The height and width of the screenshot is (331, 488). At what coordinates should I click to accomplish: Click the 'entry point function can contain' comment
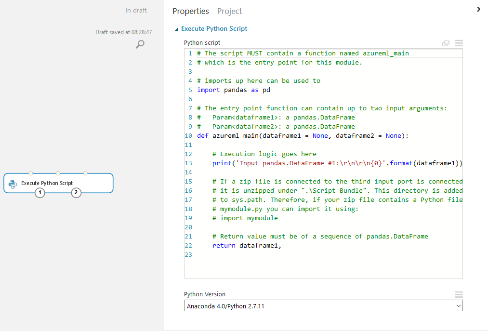pos(322,108)
